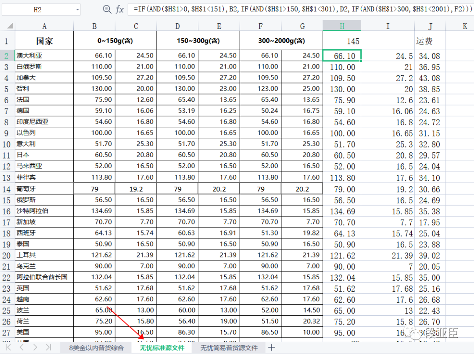Select the 加拿大 country cell
Image resolution: width=474 pixels, height=354 pixels.
(x=44, y=77)
